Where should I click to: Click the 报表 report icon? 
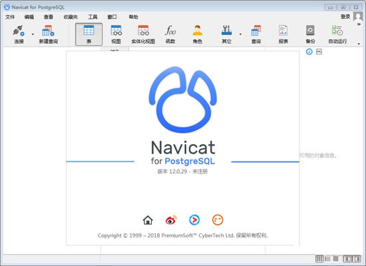[283, 31]
